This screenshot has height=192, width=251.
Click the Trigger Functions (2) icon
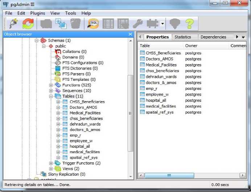click(58, 163)
